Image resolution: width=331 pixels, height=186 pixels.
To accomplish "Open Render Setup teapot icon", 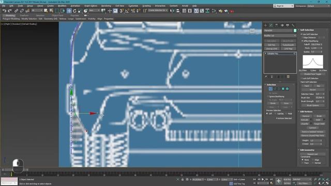I will [220, 11].
